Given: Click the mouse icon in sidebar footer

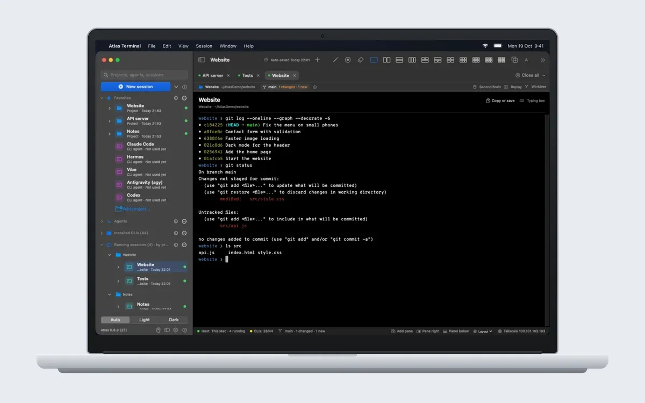Looking at the screenshot, I should pos(159,330).
